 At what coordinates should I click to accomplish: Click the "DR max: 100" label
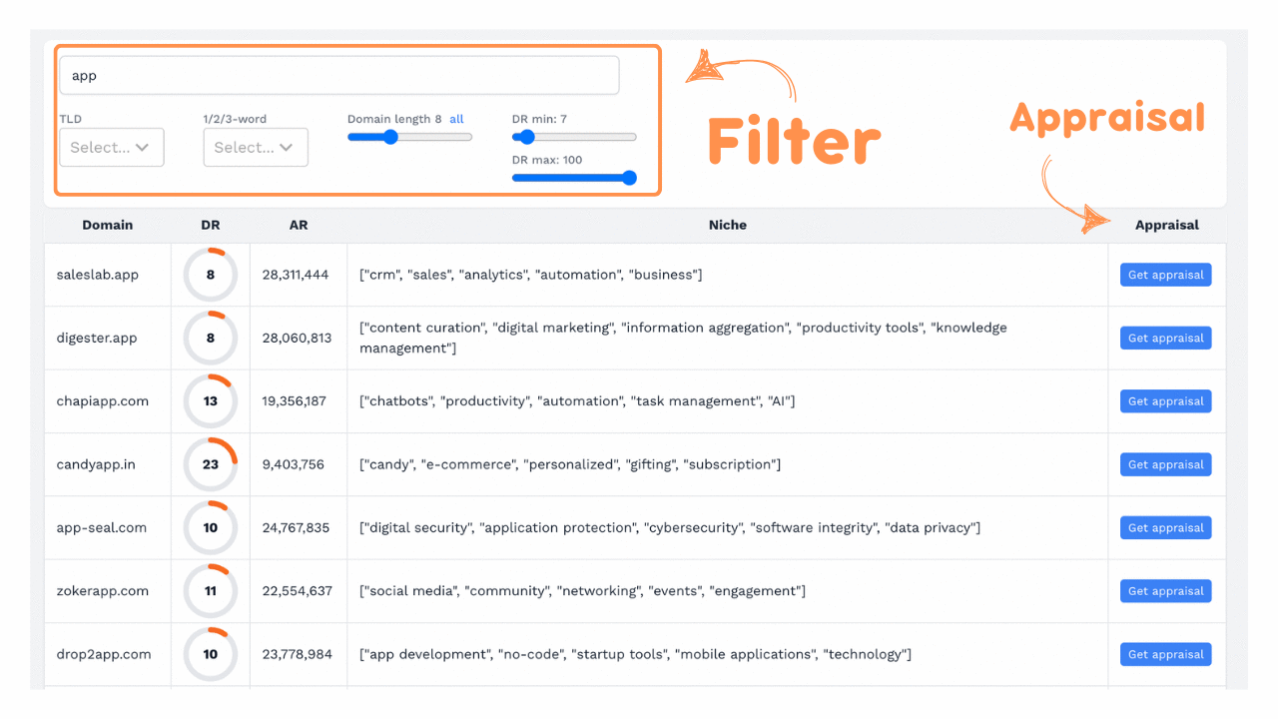tap(547, 160)
